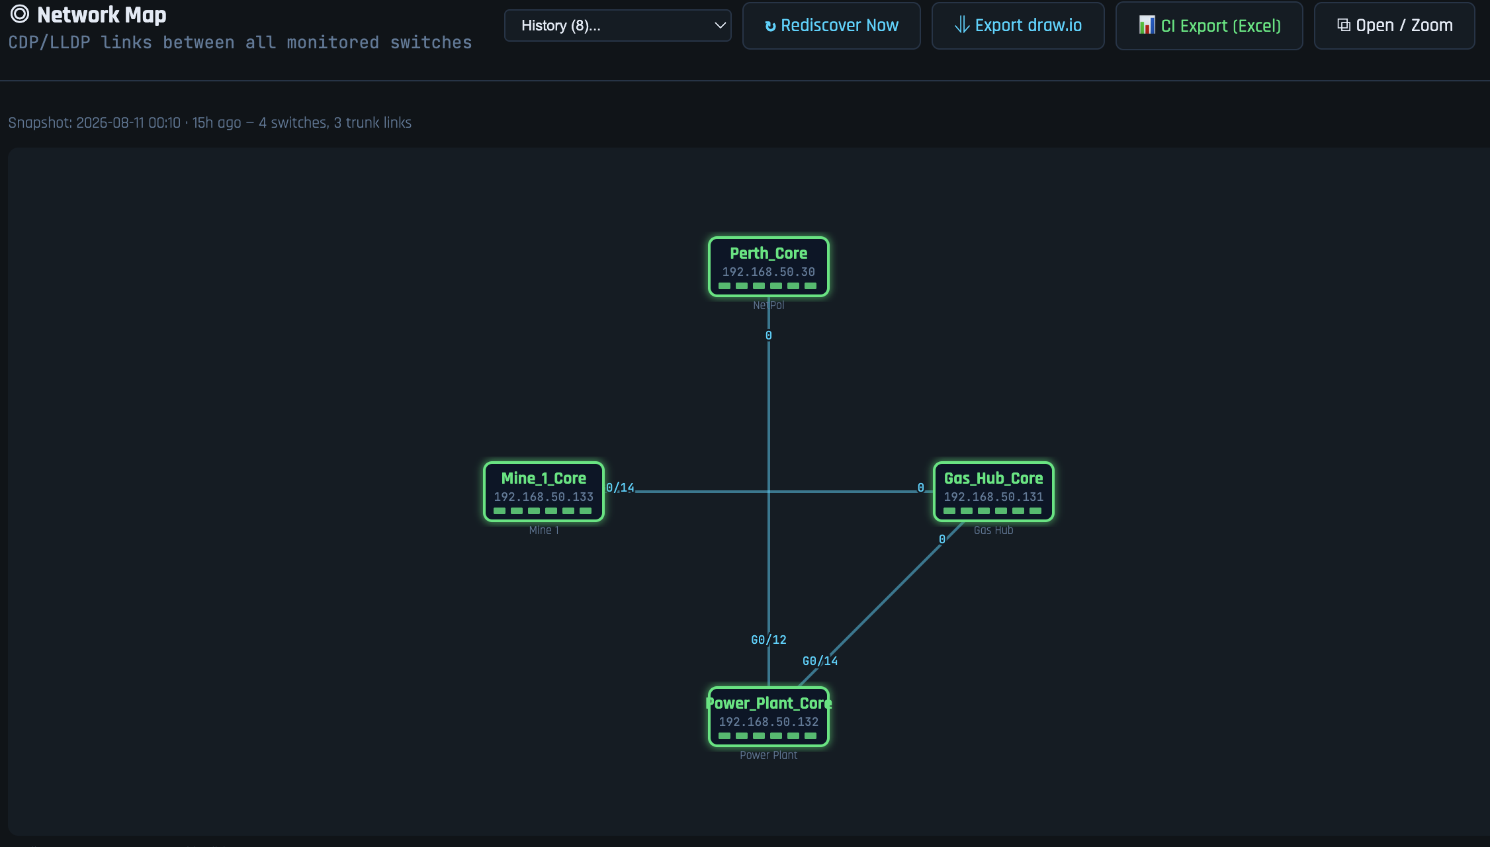The image size is (1490, 847).
Task: Click CI Export (Excel) button
Action: [x=1209, y=26]
